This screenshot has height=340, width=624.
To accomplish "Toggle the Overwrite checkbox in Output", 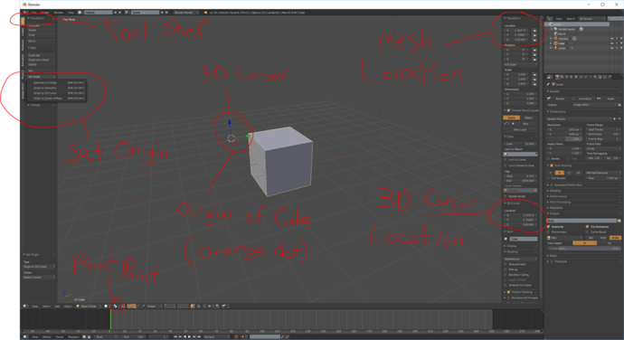I will click(x=549, y=227).
